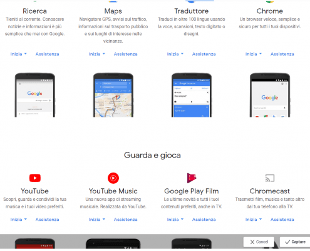The height and width of the screenshot is (251, 310).
Task: Click the Google Play Film icon
Action: tap(192, 178)
